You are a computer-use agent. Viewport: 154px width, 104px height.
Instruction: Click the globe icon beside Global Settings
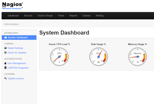coord(5,48)
